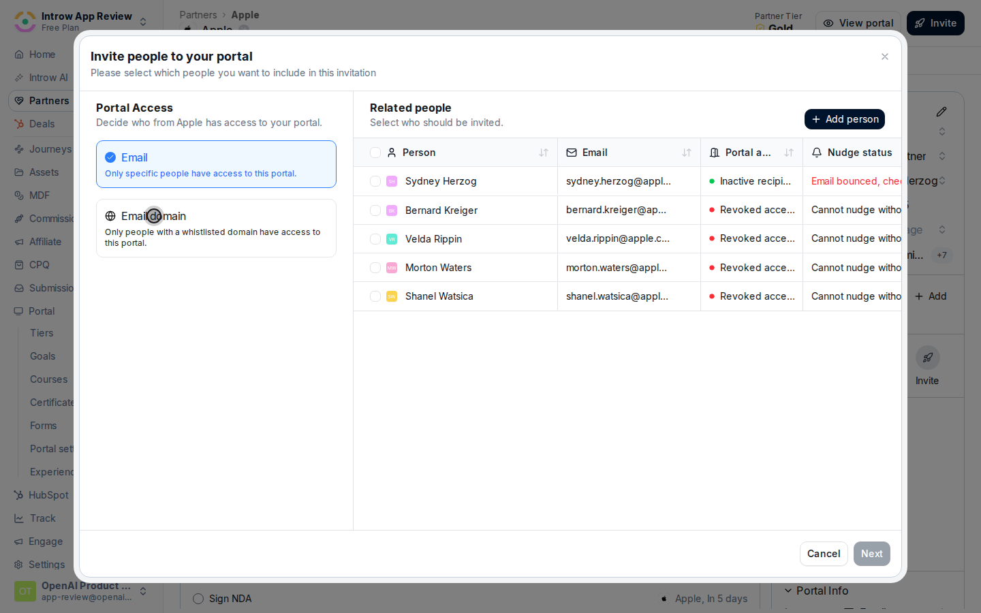
Task: Click the globe icon beside Email domain
Action: (x=110, y=216)
